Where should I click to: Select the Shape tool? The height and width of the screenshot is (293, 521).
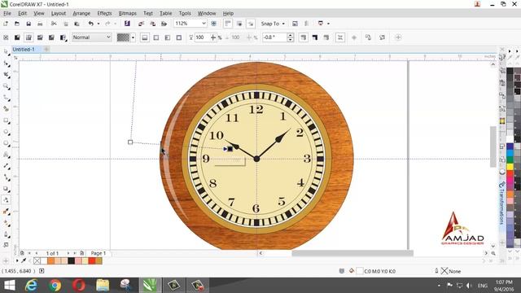6,63
